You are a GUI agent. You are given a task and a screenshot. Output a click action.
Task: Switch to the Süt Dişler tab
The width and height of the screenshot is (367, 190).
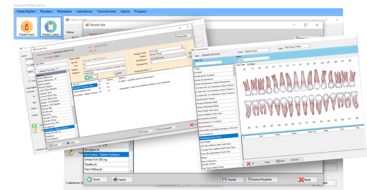251,64
